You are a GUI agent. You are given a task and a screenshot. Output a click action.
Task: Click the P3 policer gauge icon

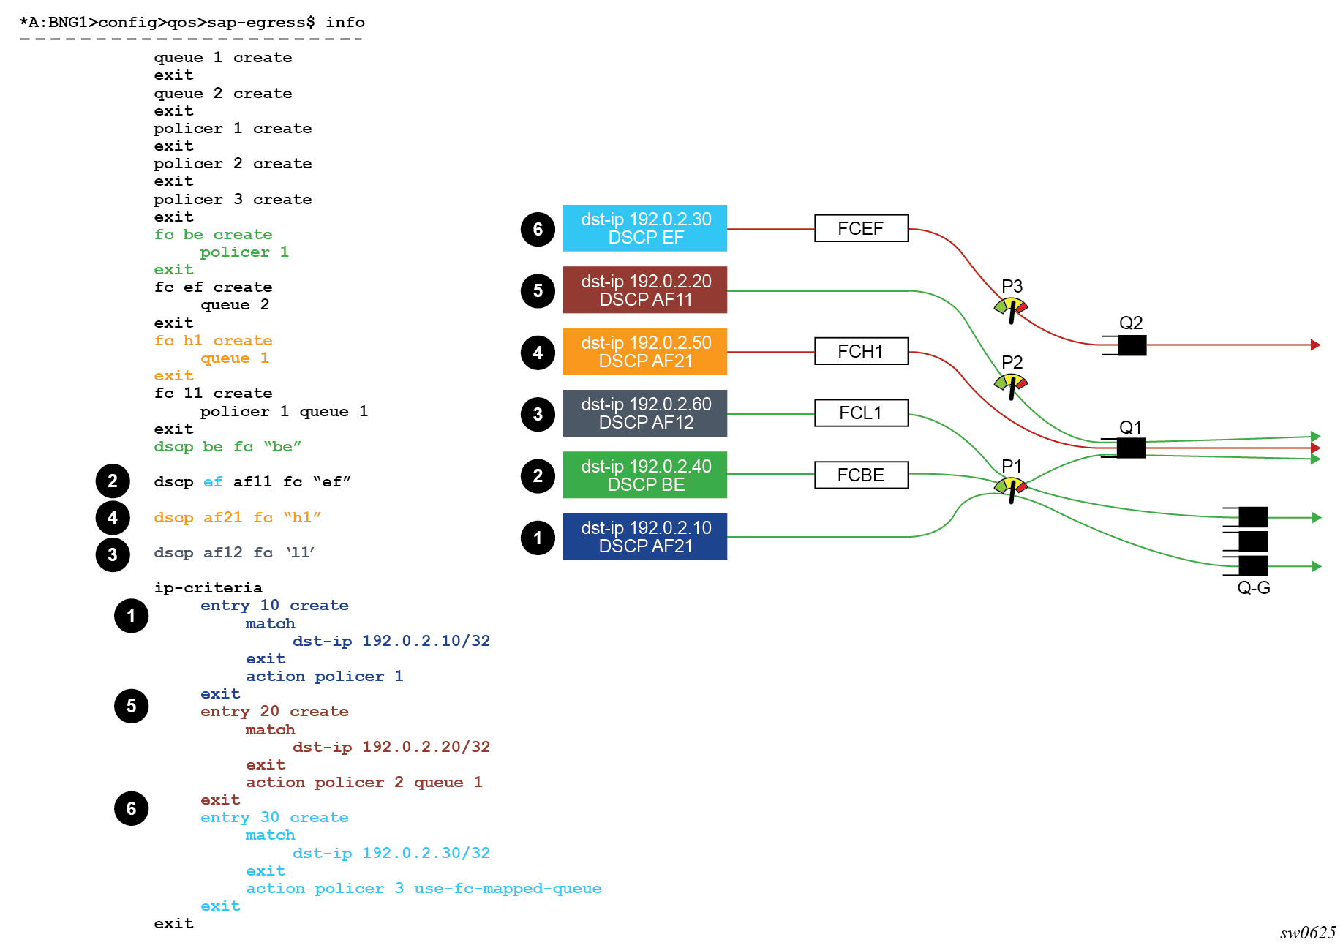click(x=1011, y=309)
